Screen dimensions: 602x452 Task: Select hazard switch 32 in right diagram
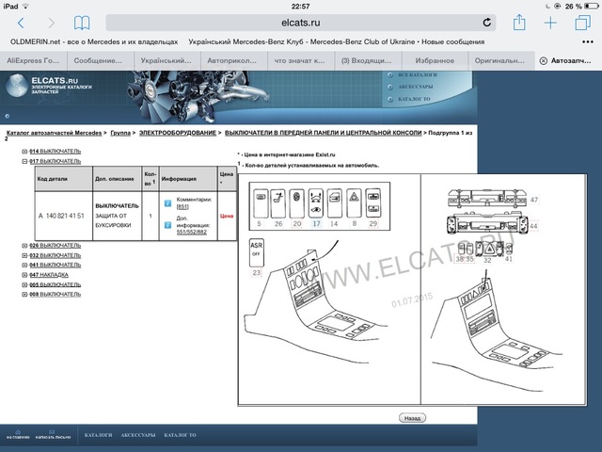tap(489, 249)
